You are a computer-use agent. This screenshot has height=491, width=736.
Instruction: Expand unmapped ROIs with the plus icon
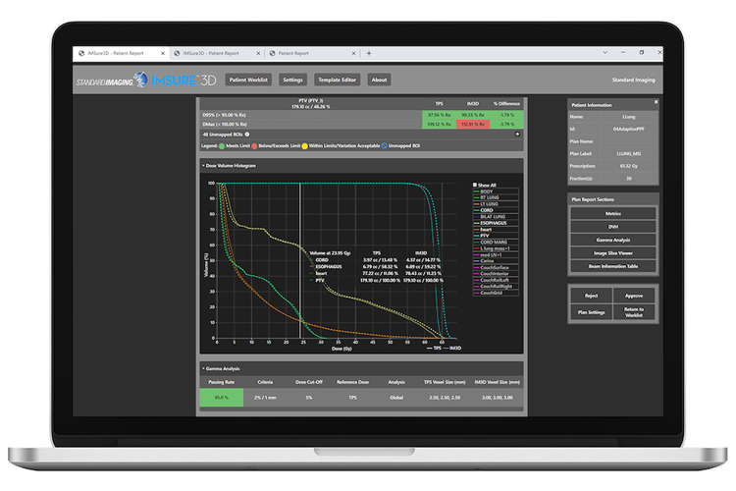pyautogui.click(x=517, y=135)
